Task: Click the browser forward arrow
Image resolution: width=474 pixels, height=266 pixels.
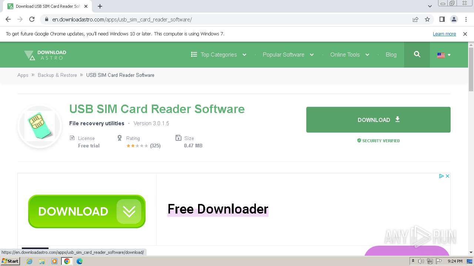Action: [x=20, y=19]
